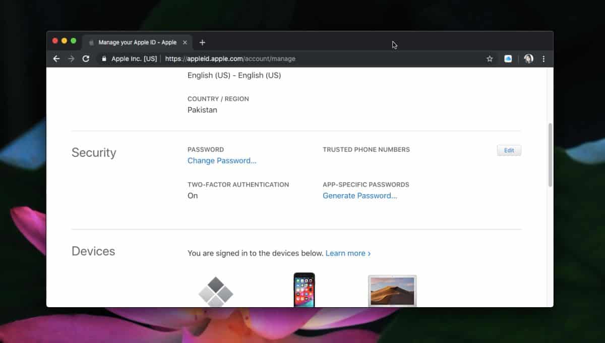
Task: Click the browser forward arrow
Action: pos(71,59)
